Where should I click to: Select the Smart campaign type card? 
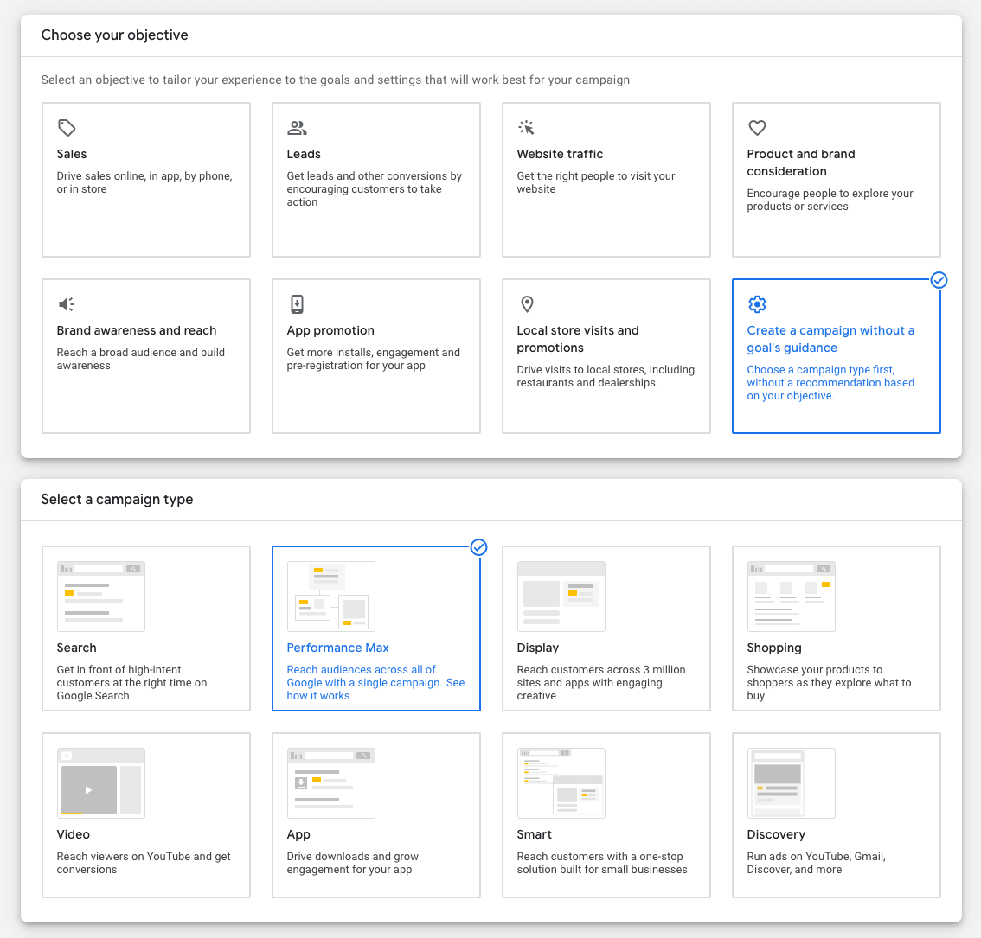[606, 814]
